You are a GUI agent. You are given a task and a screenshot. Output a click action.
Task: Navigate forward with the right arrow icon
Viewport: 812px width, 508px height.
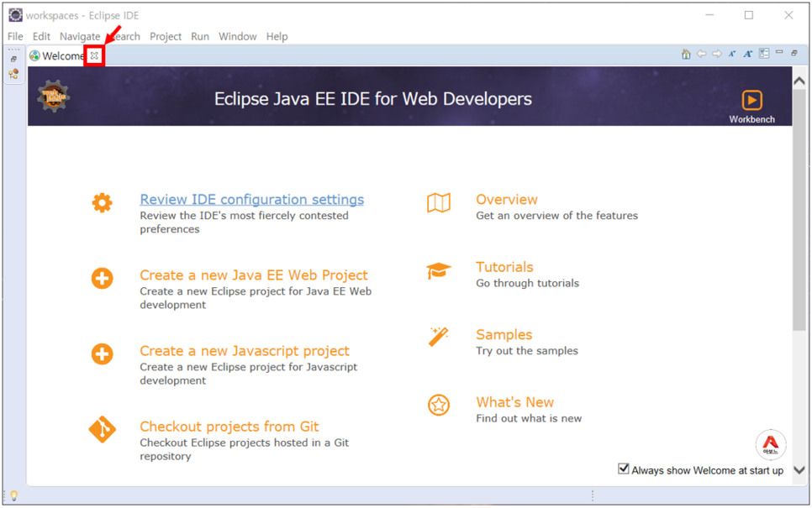click(717, 53)
